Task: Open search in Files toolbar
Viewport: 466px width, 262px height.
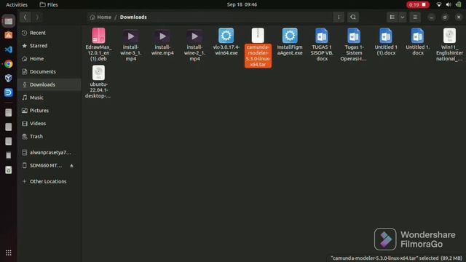Action: 353,17
